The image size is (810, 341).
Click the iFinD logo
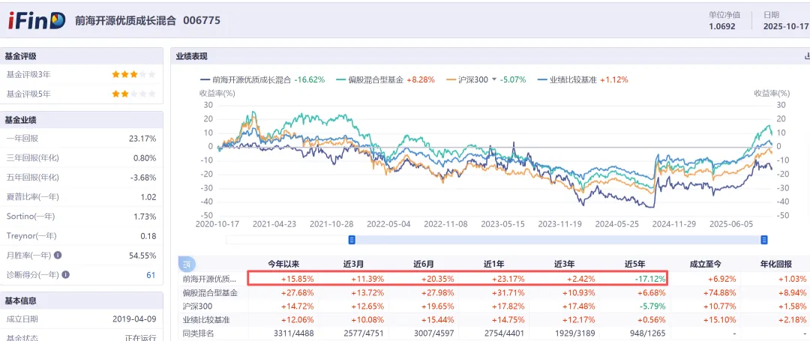pyautogui.click(x=37, y=20)
